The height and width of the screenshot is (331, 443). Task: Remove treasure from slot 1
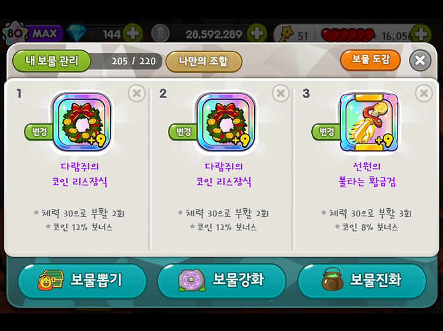click(x=137, y=93)
